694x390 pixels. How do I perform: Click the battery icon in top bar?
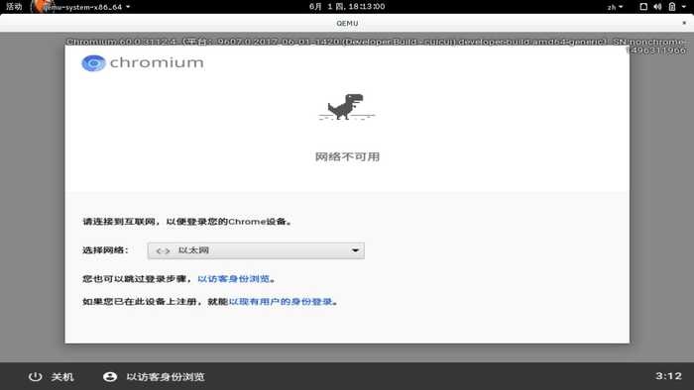672,7
